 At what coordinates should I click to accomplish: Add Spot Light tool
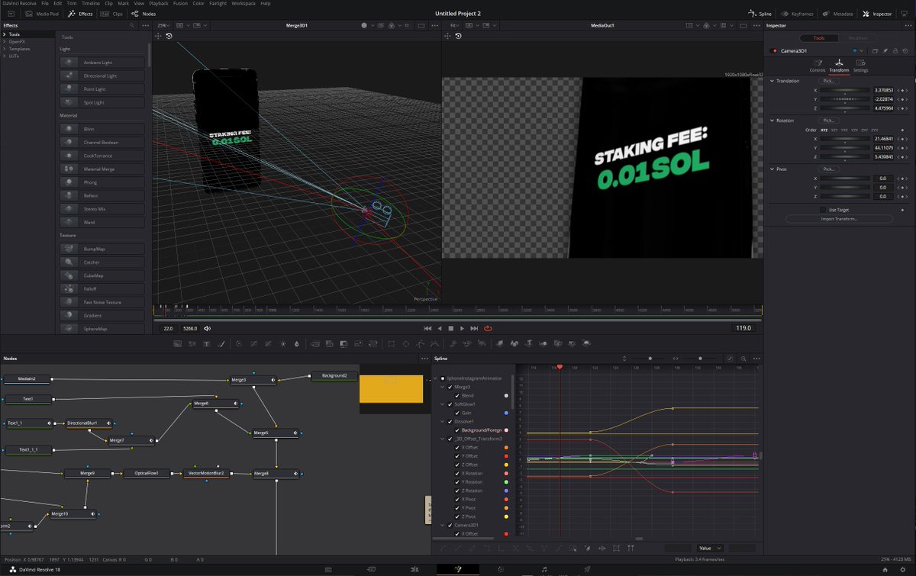(x=102, y=102)
